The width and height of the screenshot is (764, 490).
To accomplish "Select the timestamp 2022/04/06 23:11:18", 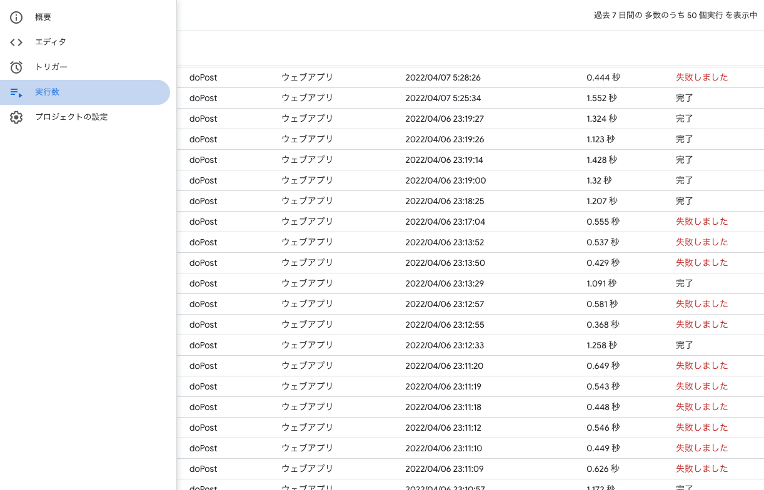I will tap(443, 407).
